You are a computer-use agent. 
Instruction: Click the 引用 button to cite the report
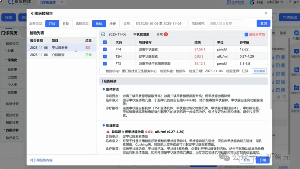[262, 160]
